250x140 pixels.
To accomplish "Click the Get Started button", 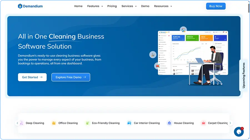I will pyautogui.click(x=32, y=77).
